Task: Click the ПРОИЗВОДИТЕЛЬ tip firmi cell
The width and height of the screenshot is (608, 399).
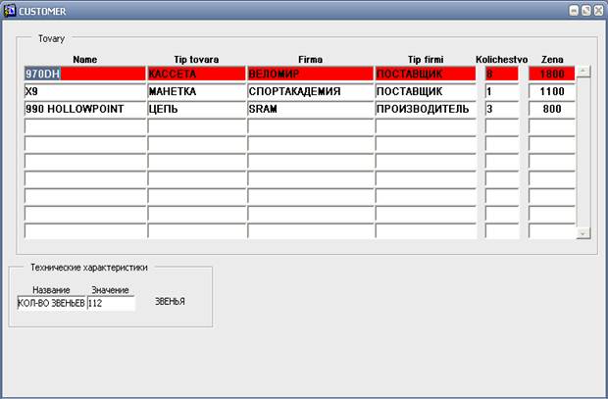Action: (x=426, y=109)
